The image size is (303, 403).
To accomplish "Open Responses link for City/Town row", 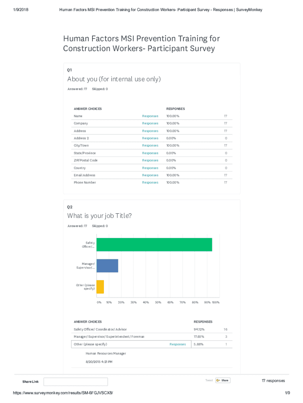I will (x=150, y=146).
